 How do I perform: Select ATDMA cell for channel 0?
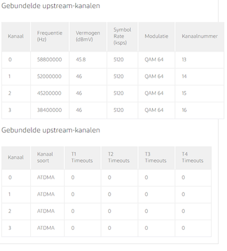pos(47,178)
